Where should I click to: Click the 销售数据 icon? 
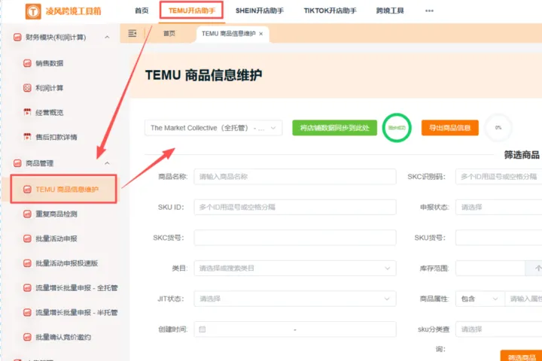click(x=27, y=63)
